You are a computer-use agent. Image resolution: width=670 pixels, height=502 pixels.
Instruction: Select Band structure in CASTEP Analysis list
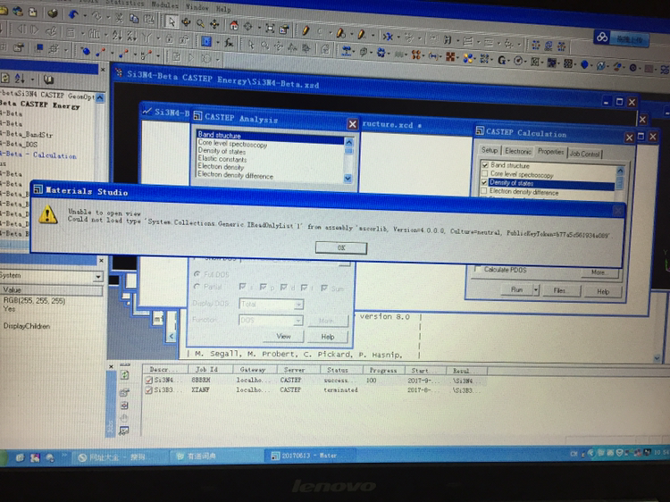pos(270,136)
